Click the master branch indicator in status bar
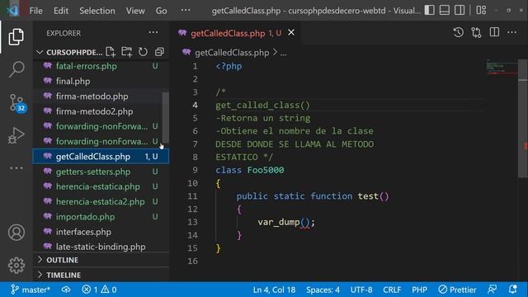Screen dimensions: 528x297 [31, 290]
